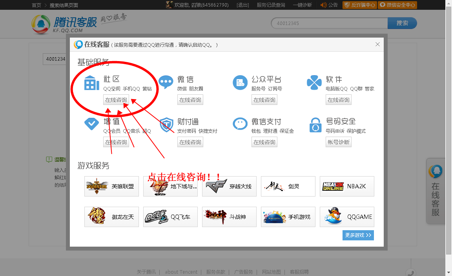This screenshot has height=276, width=452.
Task: Click the 搜索 search button
Action: click(x=402, y=23)
